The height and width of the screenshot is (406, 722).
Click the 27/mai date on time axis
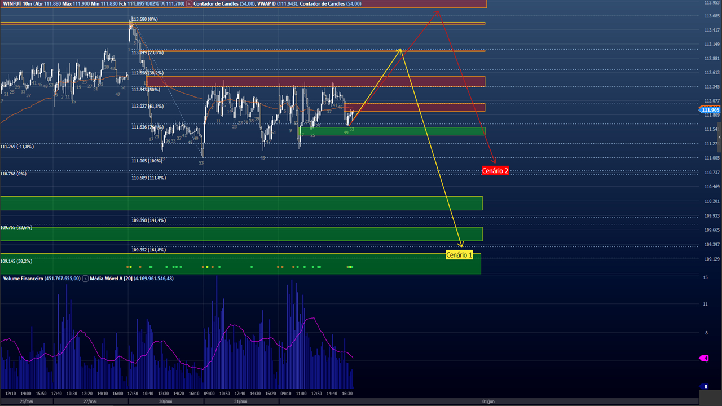90,401
